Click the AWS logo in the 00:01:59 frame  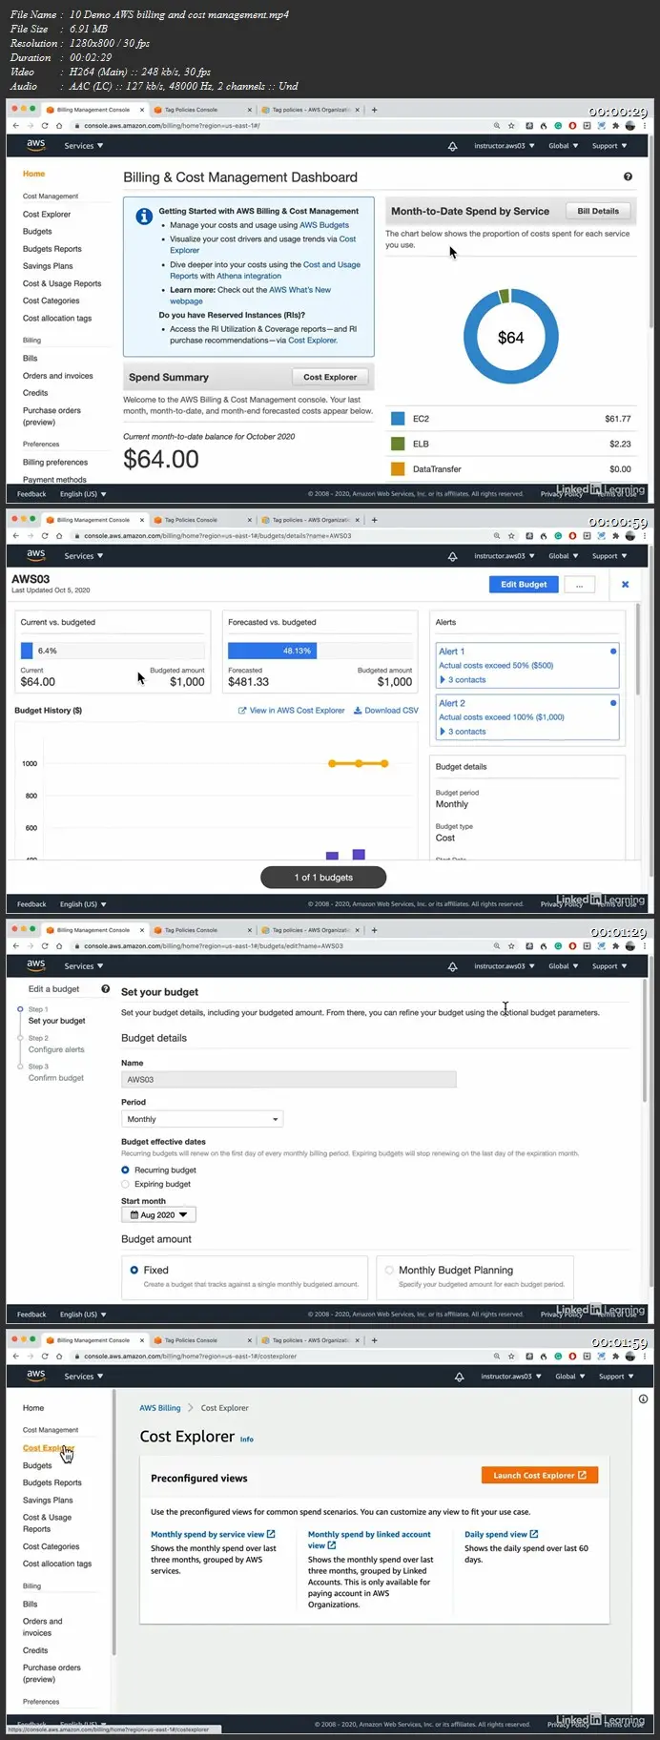pyautogui.click(x=35, y=1376)
